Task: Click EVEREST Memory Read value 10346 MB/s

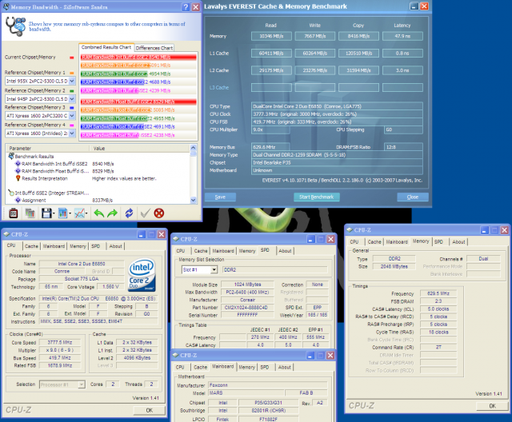Action: pos(271,36)
